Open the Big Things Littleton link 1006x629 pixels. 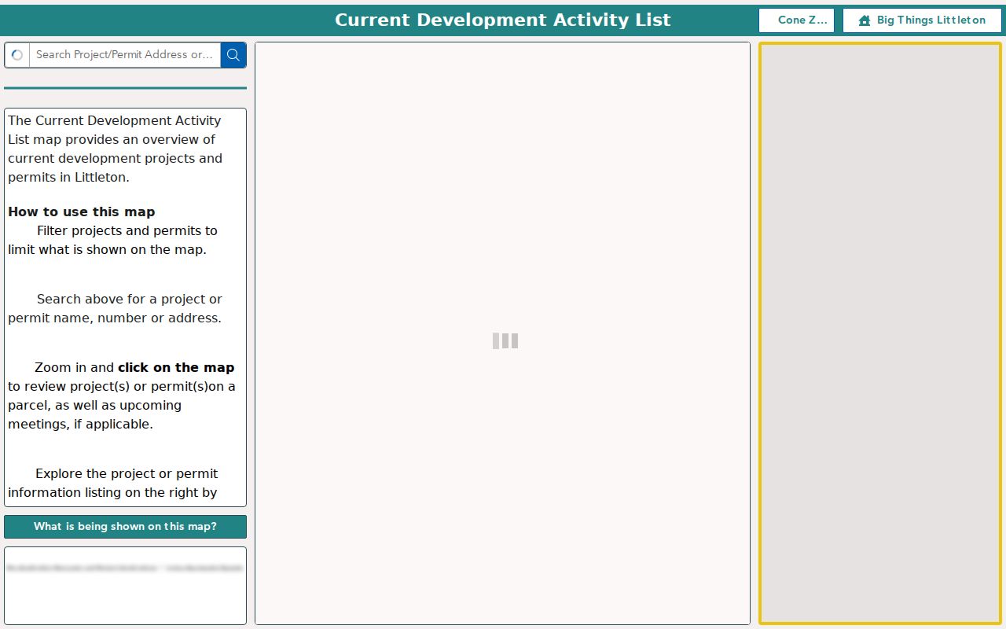[x=922, y=20]
